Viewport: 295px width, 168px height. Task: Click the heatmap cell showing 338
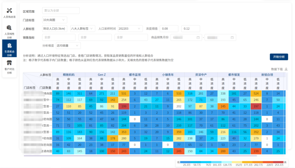point(223,93)
